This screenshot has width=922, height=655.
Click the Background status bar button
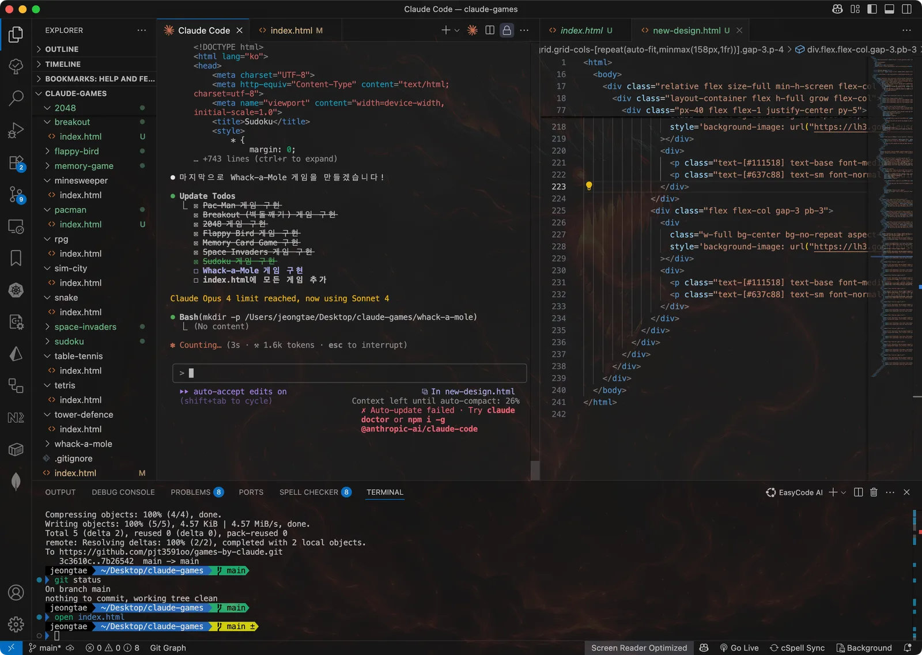(864, 648)
